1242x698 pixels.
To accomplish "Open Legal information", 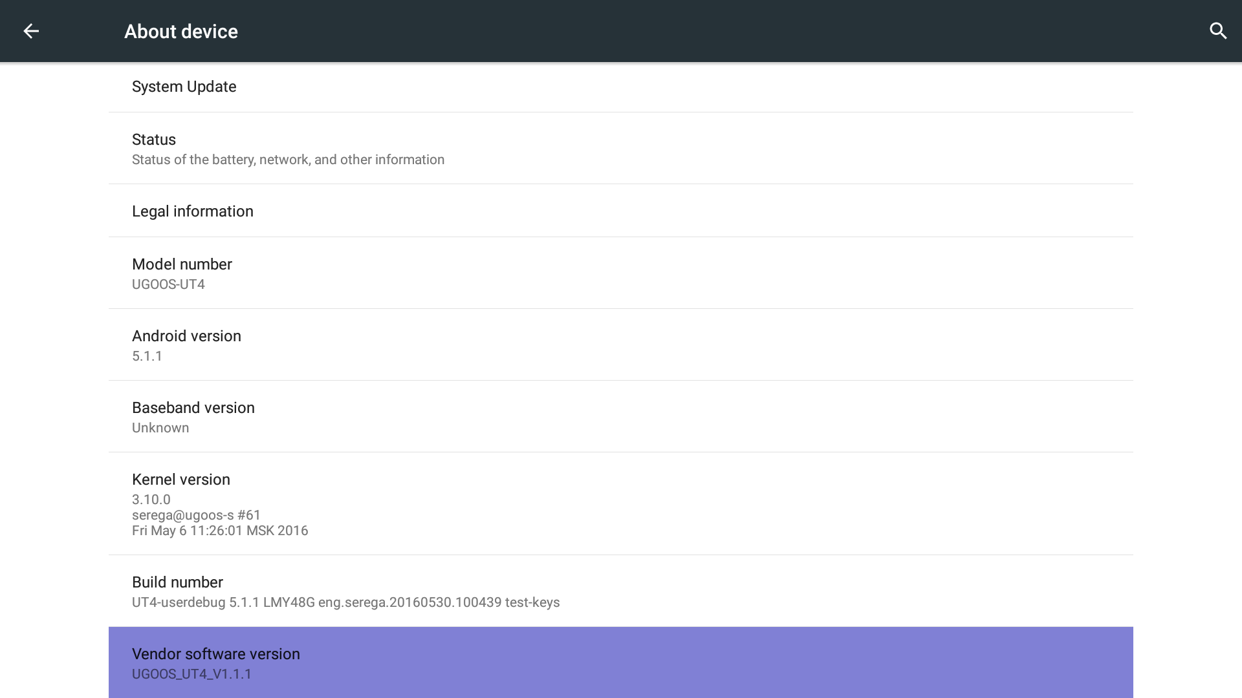I will [193, 211].
